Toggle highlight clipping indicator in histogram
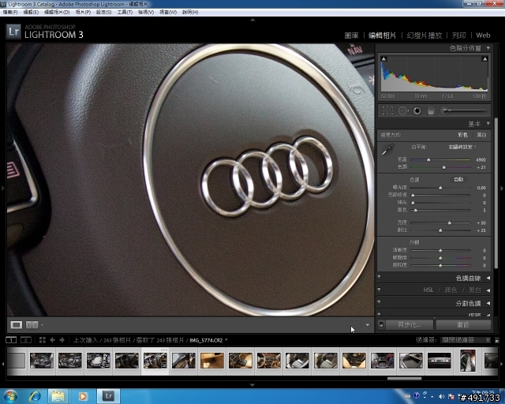505x404 pixels. 484,58
